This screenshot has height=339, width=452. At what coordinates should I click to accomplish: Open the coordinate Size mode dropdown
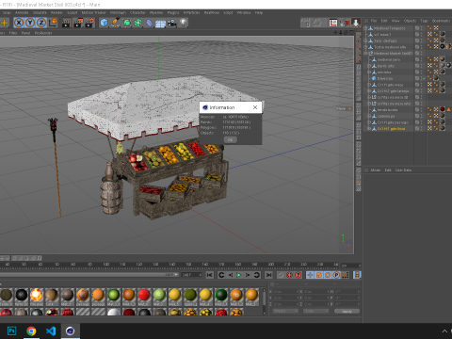[x=315, y=311]
